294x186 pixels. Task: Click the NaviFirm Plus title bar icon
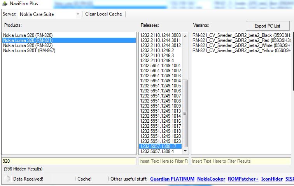(5, 3)
